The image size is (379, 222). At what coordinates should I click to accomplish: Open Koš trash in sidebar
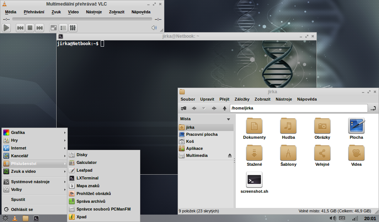[x=206, y=141]
